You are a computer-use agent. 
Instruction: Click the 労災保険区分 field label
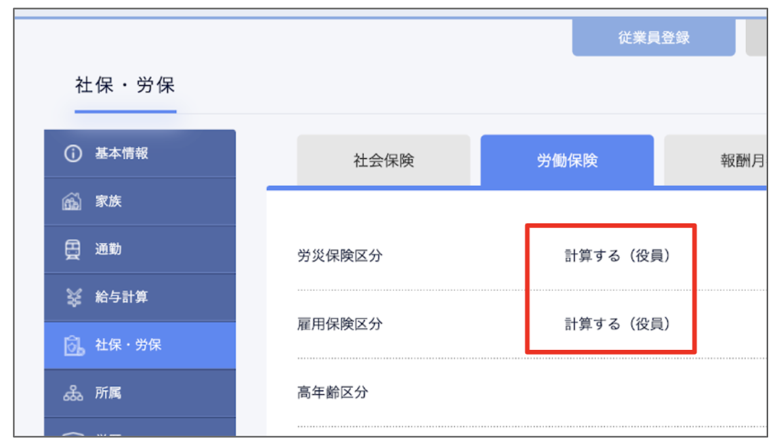click(x=339, y=256)
